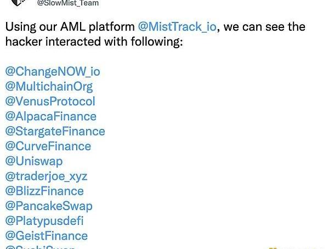Open the @SlowMist_Team profile handle
Screen dimensions: 329x249
[x=67, y=3]
